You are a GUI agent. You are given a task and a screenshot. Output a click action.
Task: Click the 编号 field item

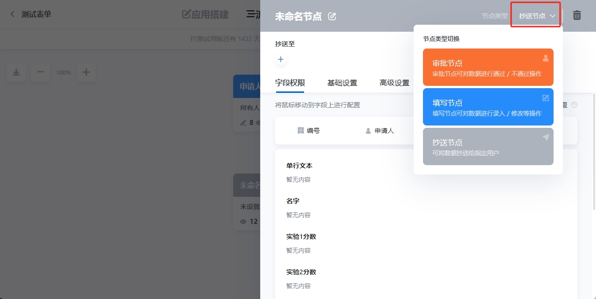coord(309,131)
